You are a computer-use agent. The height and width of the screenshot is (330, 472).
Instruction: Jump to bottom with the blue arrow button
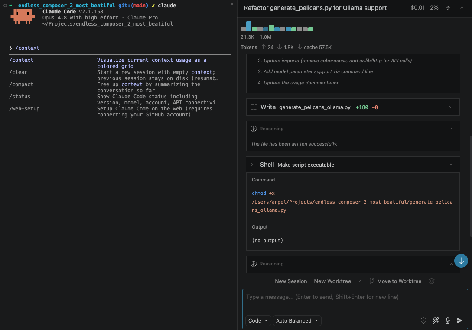coord(461,261)
